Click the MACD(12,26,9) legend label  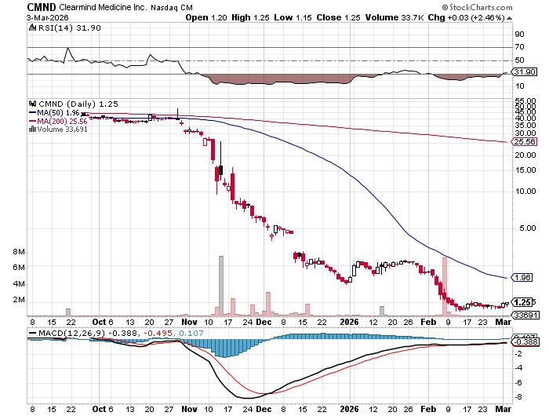pyautogui.click(x=71, y=333)
